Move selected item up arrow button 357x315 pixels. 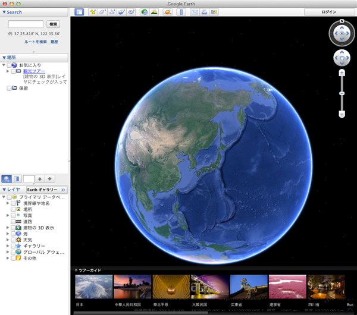(x=40, y=179)
